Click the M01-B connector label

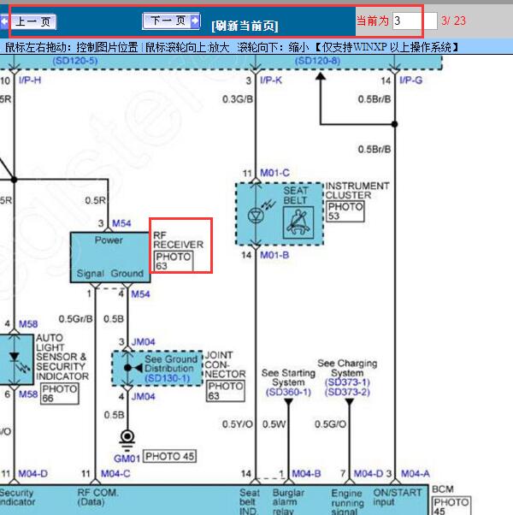click(274, 255)
